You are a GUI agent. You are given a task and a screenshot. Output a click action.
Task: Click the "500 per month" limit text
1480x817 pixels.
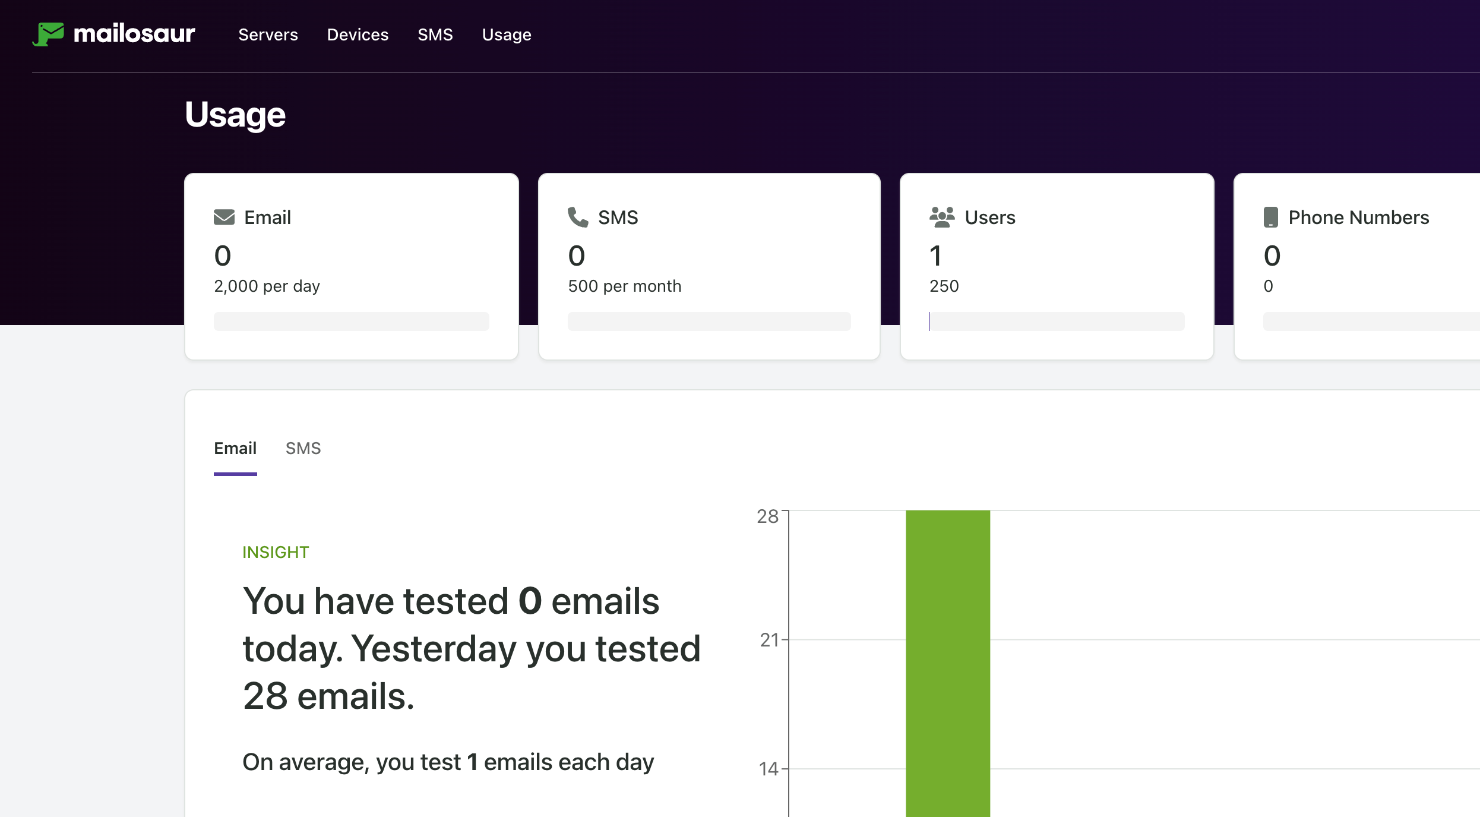tap(625, 286)
